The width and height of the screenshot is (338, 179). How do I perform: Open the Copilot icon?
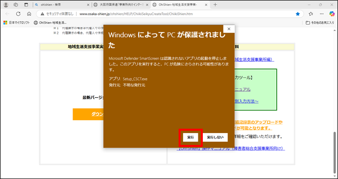tap(332, 14)
